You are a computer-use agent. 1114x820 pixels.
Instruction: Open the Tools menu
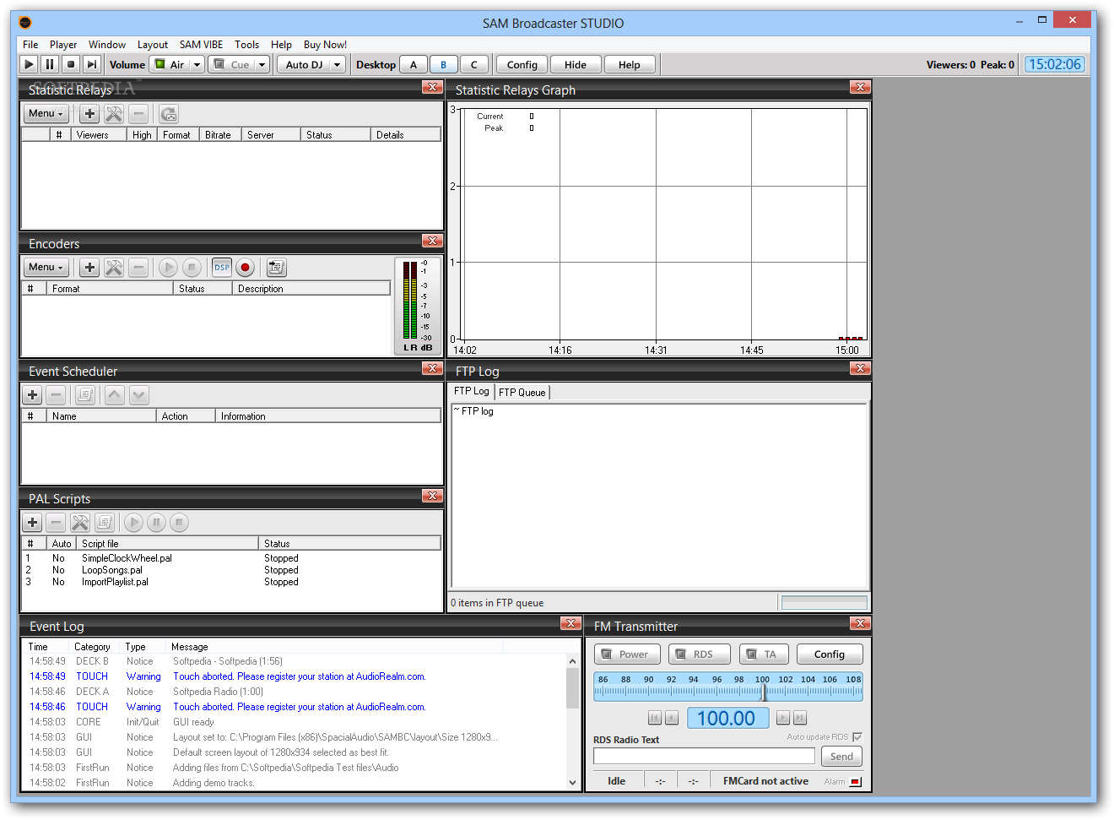coord(246,45)
